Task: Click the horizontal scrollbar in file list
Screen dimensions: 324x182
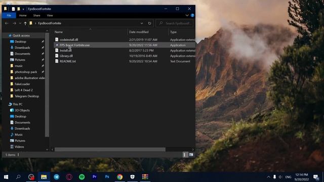Action: point(110,150)
